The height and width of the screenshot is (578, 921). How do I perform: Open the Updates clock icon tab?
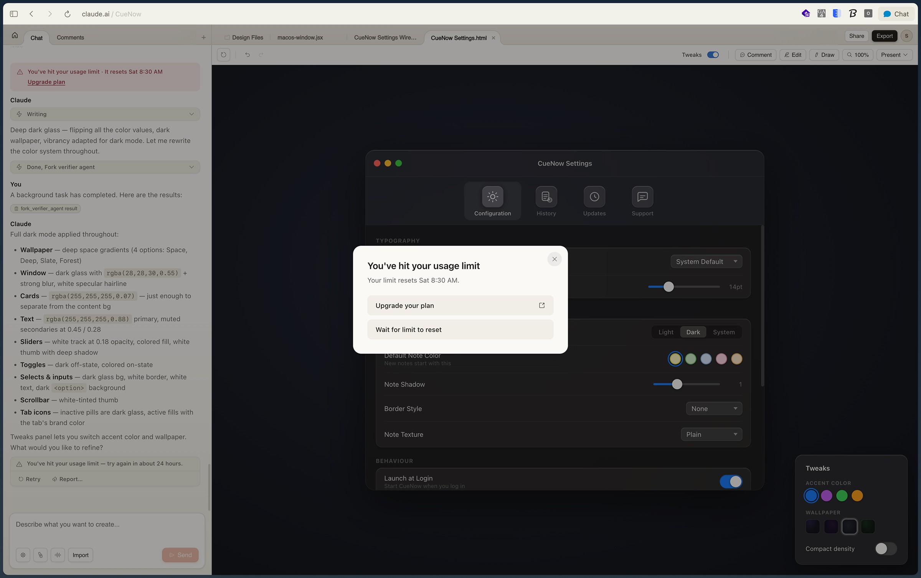pyautogui.click(x=594, y=201)
